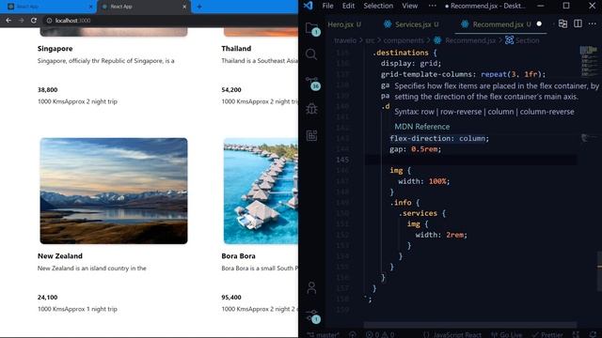Click the Synchronize Changes status icon
The height and width of the screenshot is (338, 602).
click(x=353, y=334)
